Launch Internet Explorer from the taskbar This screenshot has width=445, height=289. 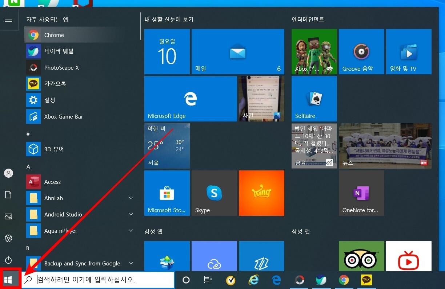point(253,280)
